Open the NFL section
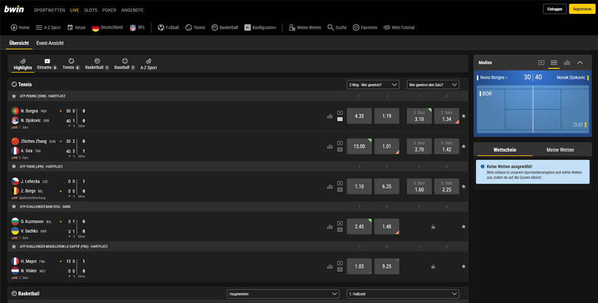The height and width of the screenshot is (303, 598). pyautogui.click(x=137, y=28)
